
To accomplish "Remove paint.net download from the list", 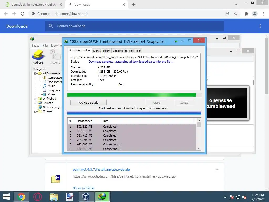I will pyautogui.click(x=217, y=170).
